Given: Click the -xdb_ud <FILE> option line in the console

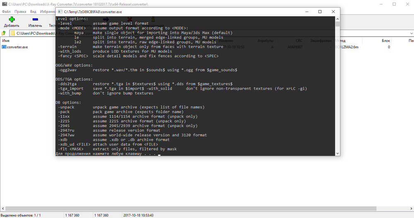Looking at the screenshot, I should coord(108,144).
